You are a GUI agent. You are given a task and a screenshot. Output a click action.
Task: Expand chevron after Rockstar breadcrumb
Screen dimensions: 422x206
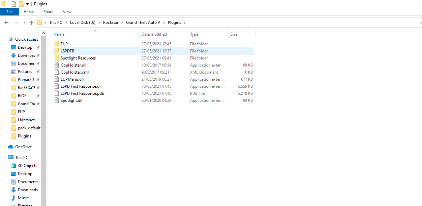click(122, 23)
